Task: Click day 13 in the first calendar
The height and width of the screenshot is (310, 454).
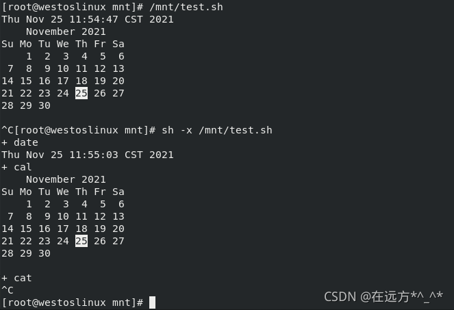Action: pyautogui.click(x=118, y=68)
